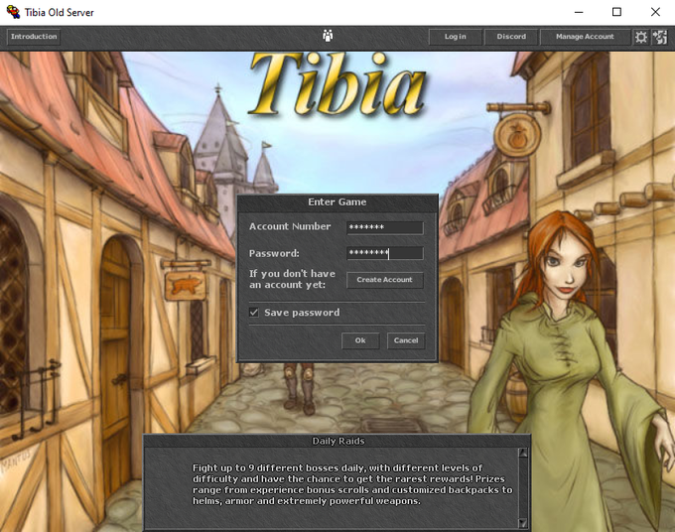Click the Enter Game dialog title
Image resolution: width=675 pixels, height=532 pixels.
pos(337,201)
